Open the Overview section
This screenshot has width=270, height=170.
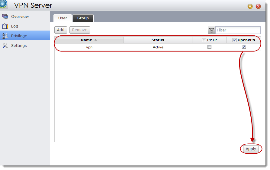25,17
